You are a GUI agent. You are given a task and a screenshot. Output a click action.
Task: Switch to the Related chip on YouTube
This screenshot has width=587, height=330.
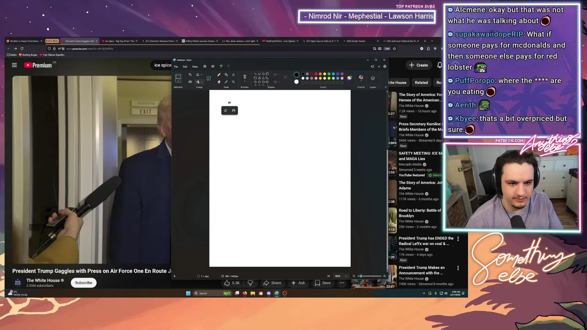(421, 82)
